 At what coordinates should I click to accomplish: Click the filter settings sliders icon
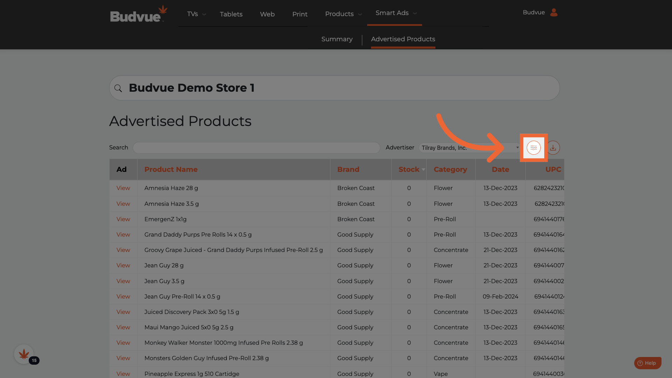pyautogui.click(x=533, y=148)
